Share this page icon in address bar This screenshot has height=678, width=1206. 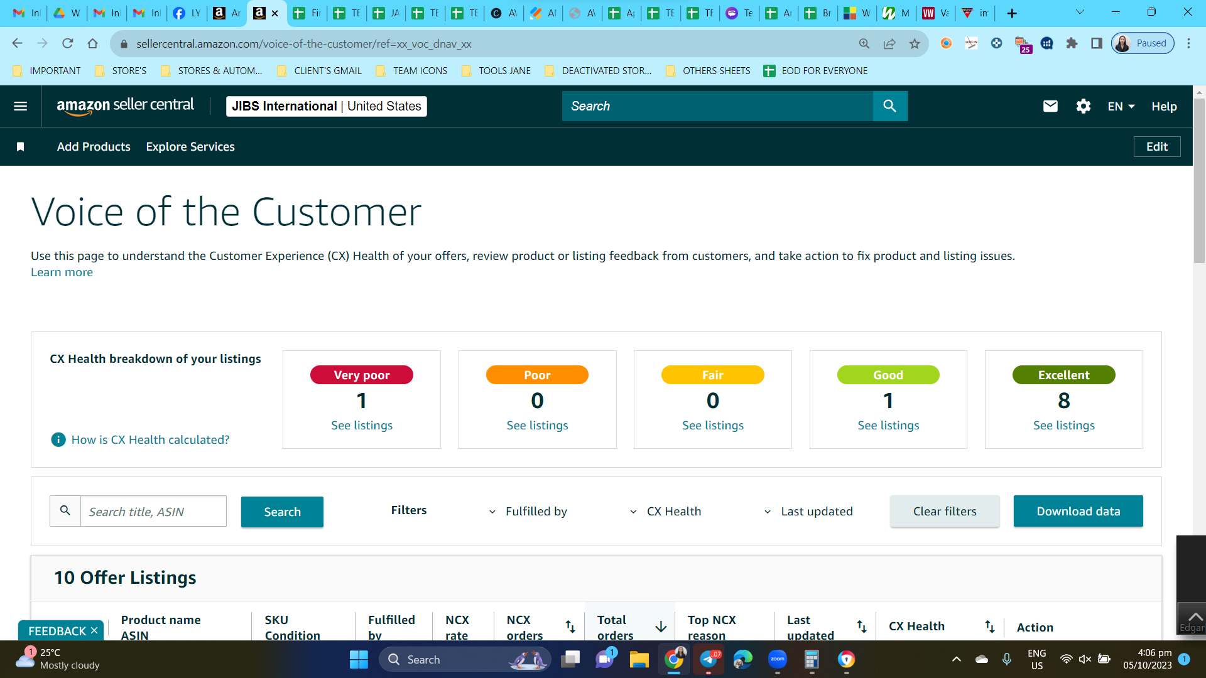[x=889, y=43]
